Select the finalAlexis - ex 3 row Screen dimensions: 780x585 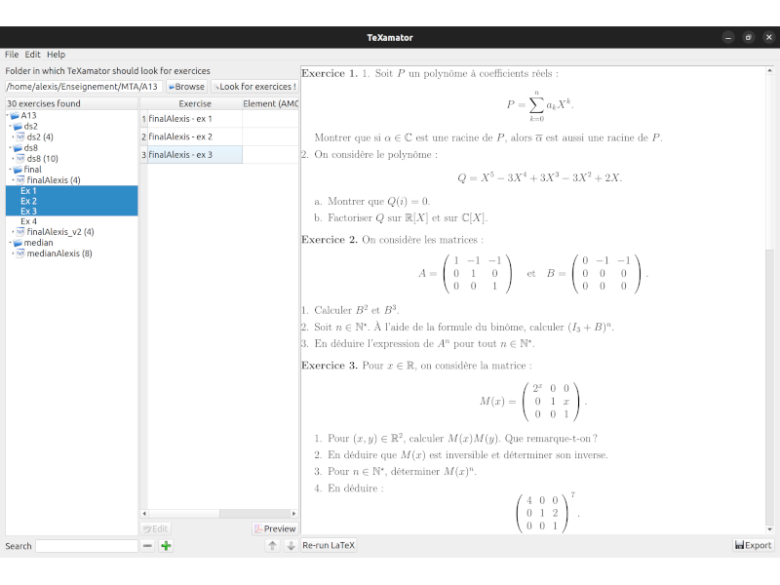coord(194,155)
